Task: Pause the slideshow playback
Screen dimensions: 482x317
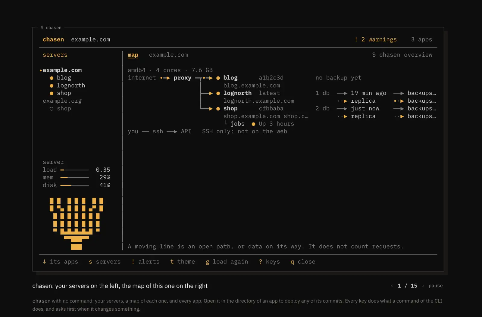Action: [x=436, y=286]
